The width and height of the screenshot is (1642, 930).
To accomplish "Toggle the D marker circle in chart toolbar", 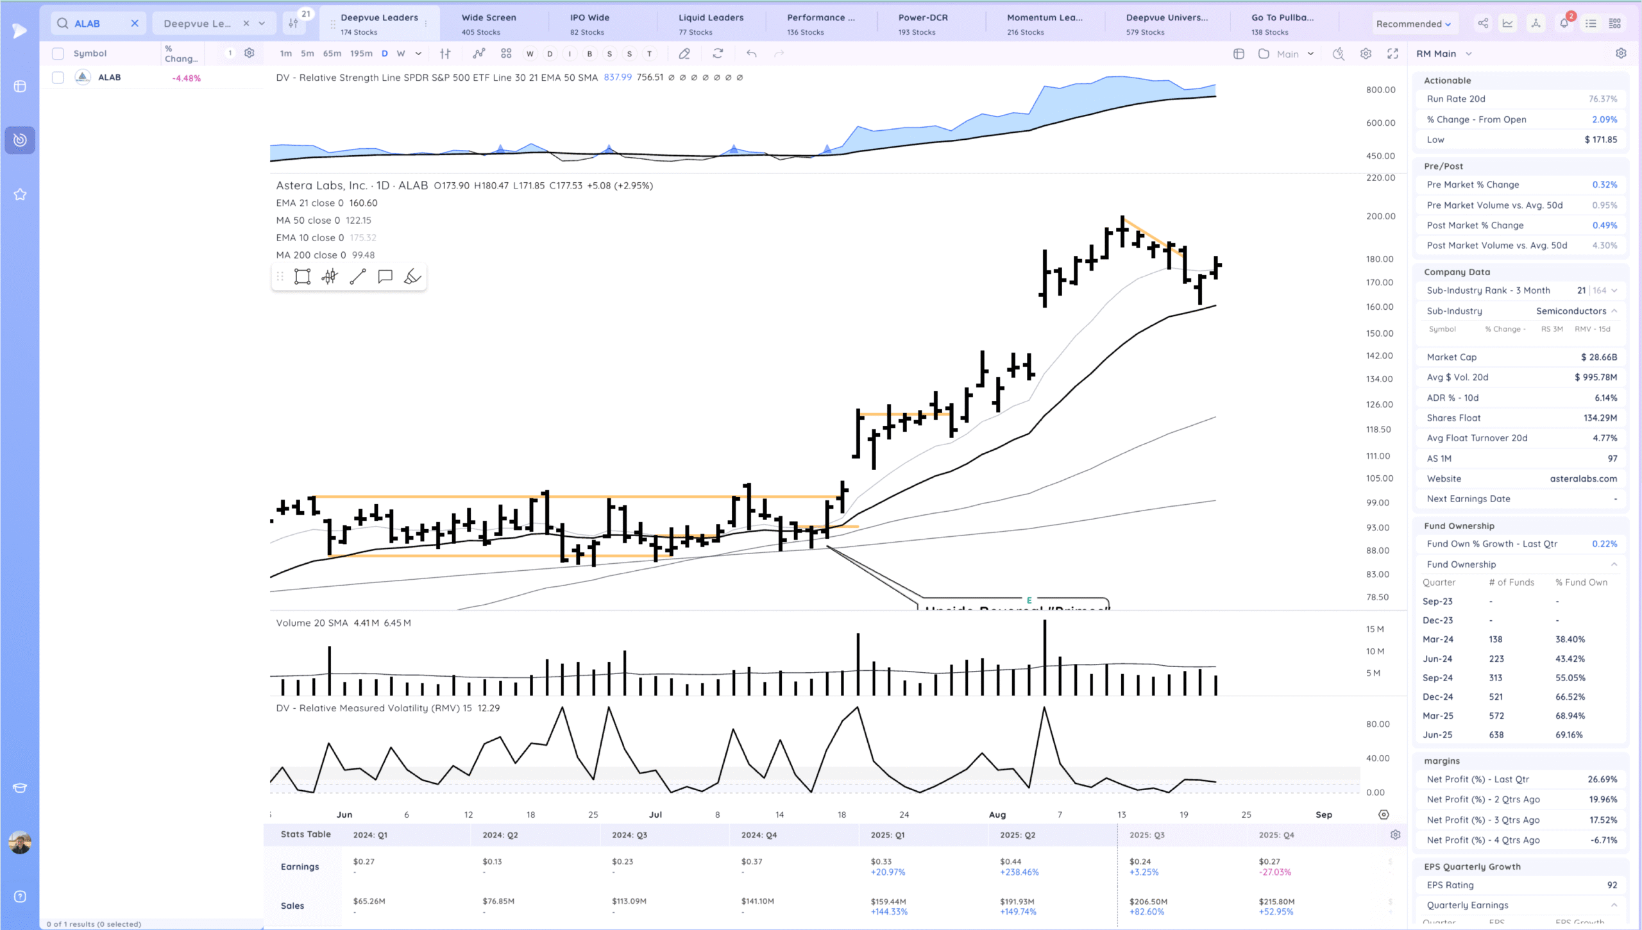I will point(550,54).
